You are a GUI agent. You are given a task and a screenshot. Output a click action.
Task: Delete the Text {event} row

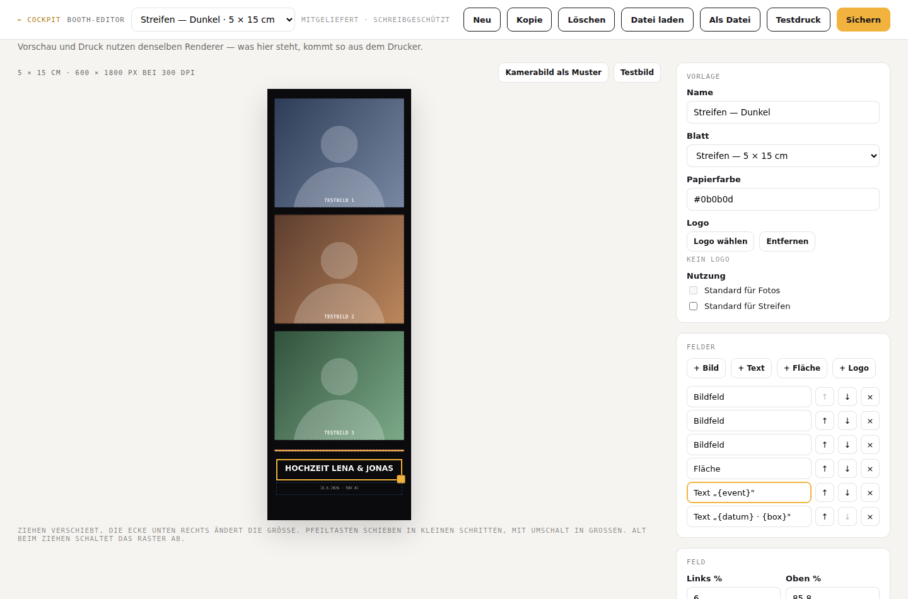coord(870,492)
